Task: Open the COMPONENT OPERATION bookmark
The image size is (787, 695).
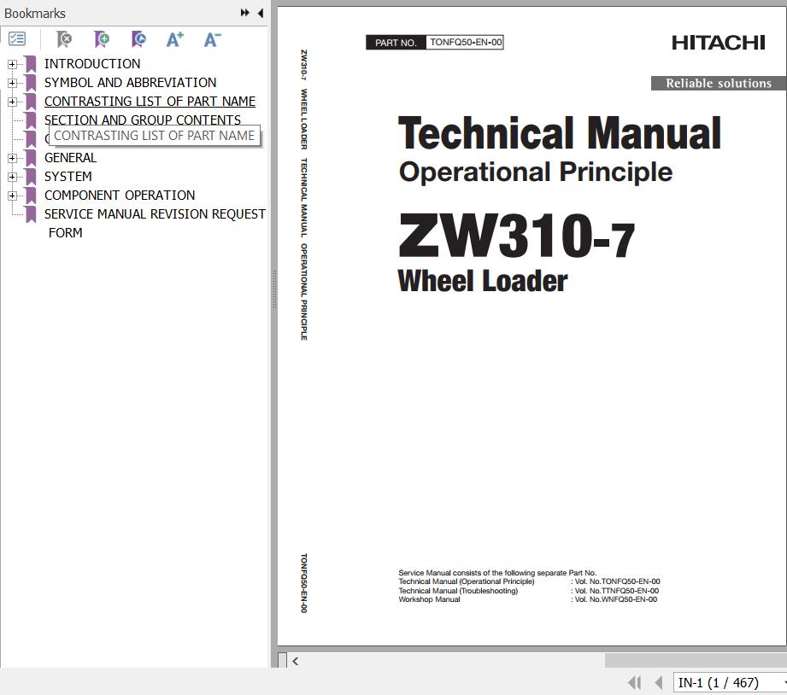Action: coord(120,195)
